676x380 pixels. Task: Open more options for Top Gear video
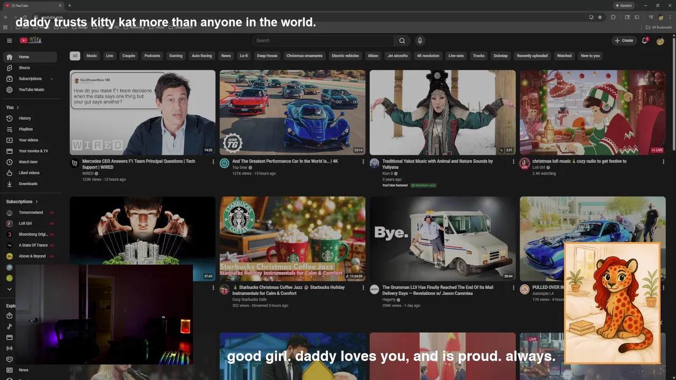coord(363,161)
